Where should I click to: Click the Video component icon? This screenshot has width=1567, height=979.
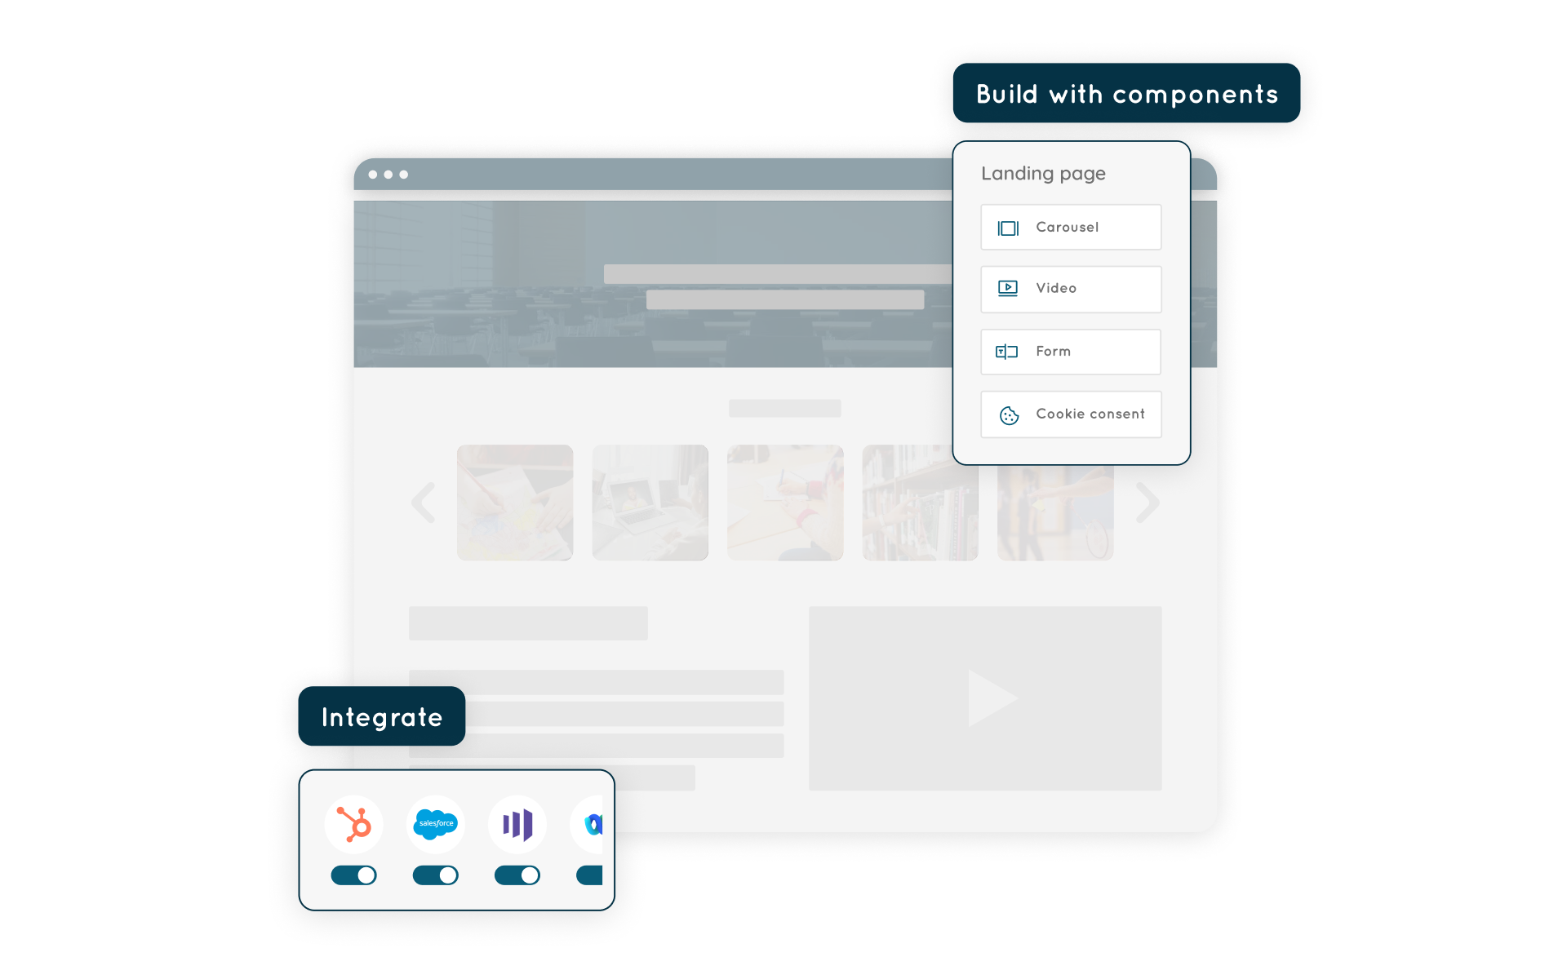point(1005,288)
